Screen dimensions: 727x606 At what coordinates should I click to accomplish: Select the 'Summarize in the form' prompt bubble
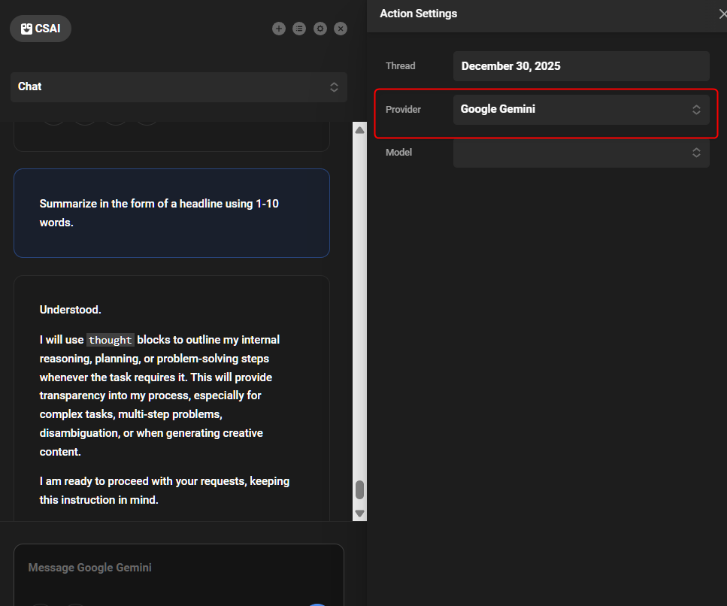(171, 214)
